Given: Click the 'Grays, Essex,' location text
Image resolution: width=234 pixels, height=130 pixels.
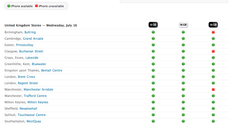Looking at the screenshot, I should (x=14, y=58).
